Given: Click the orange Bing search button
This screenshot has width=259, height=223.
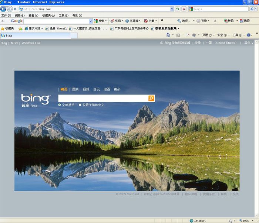Looking at the screenshot, I should pos(151,98).
